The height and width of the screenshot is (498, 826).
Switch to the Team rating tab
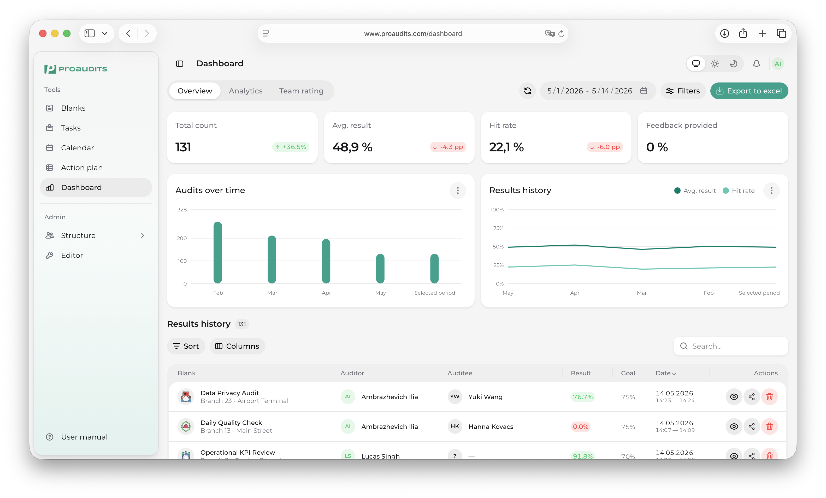301,91
